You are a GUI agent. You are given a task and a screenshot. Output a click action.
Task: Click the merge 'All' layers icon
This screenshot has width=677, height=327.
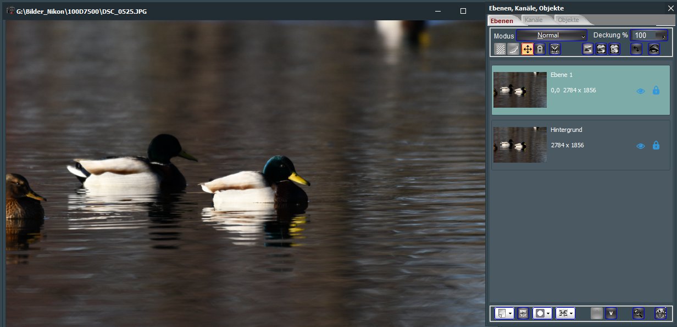click(614, 49)
